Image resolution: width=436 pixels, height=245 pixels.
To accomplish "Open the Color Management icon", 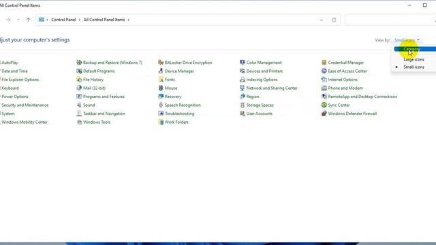I will [243, 63].
